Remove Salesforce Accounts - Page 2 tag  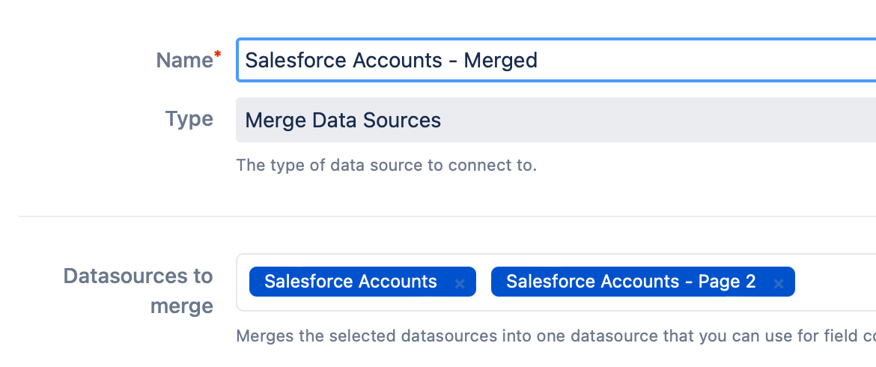(779, 283)
